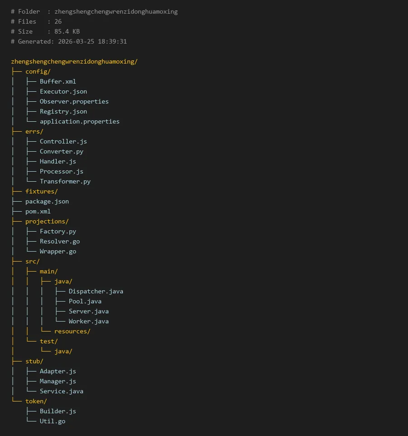Open the config/ folder

coord(38,71)
